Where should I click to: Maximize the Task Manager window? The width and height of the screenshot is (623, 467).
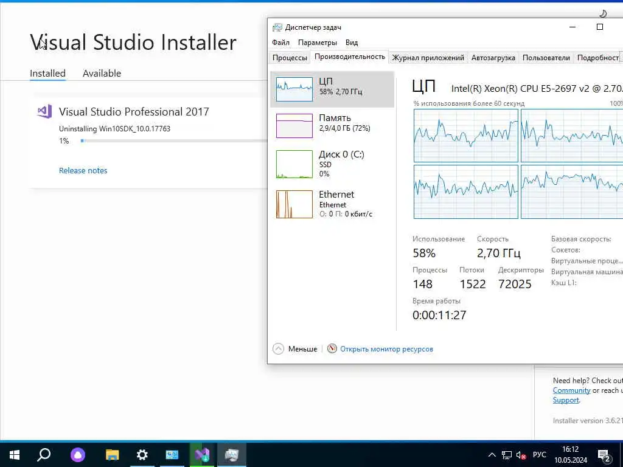click(x=599, y=27)
